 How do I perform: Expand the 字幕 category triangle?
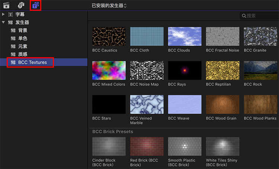(3, 14)
